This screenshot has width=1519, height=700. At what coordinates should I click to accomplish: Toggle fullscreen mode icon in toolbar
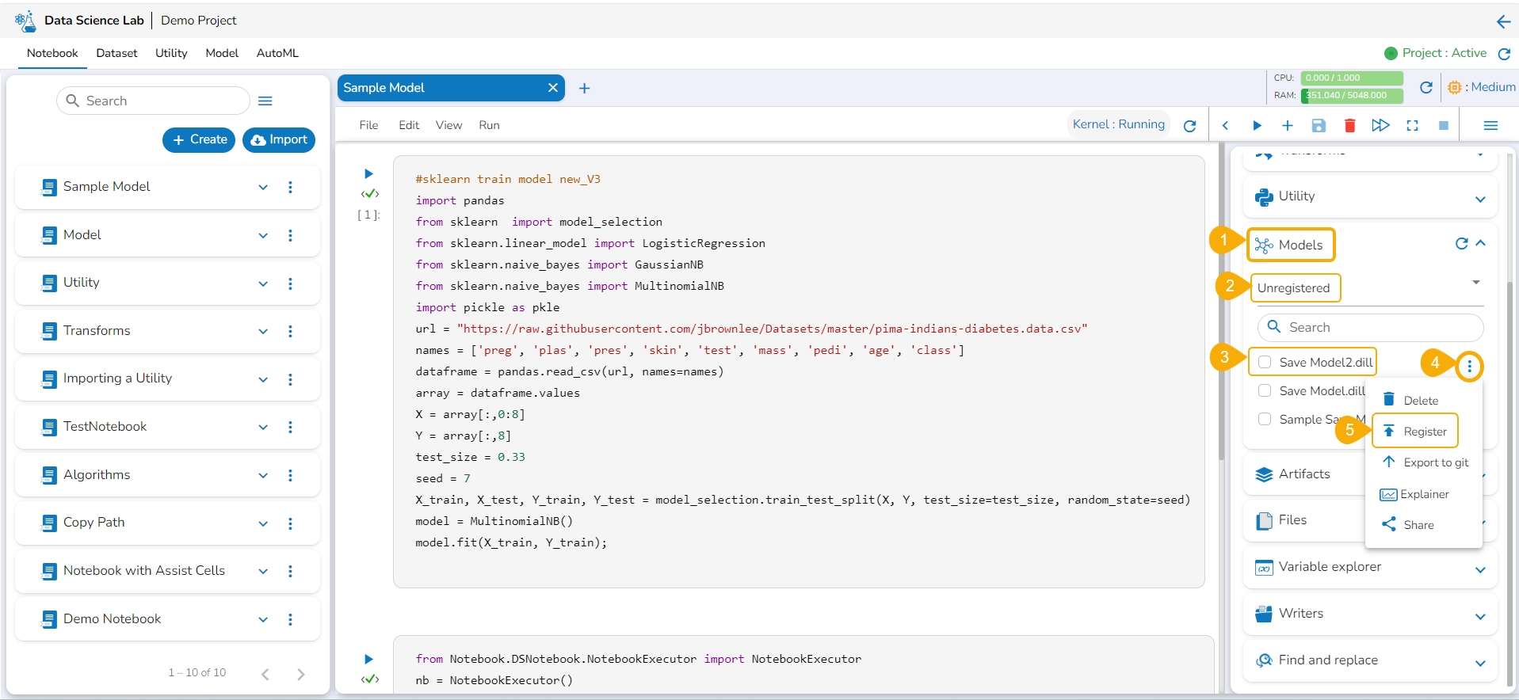click(1412, 126)
